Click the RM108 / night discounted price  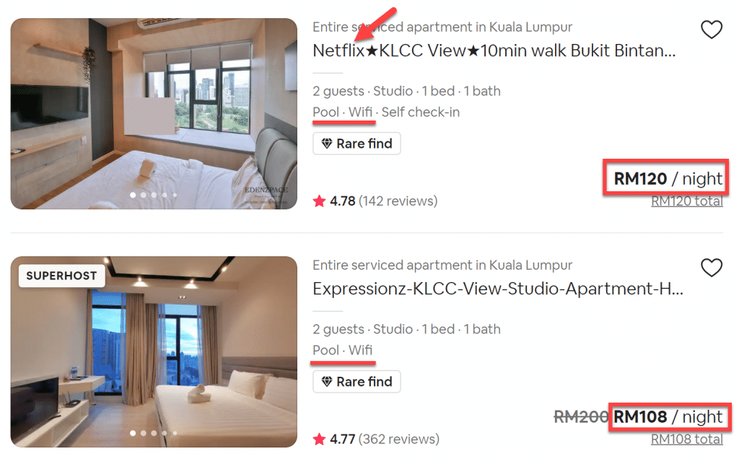(x=668, y=416)
